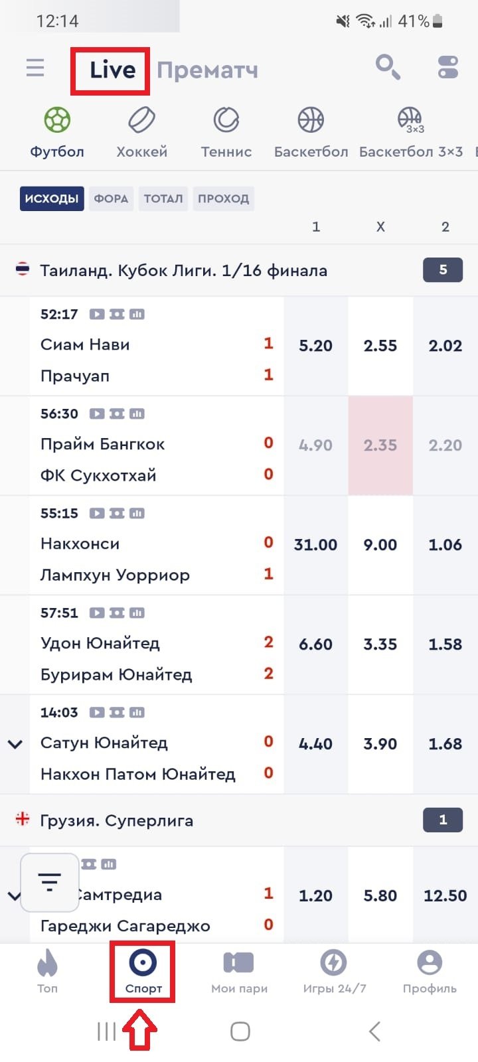Image resolution: width=478 pixels, height=1062 pixels.
Task: Select the ТОТАЛ market filter
Action: [163, 198]
